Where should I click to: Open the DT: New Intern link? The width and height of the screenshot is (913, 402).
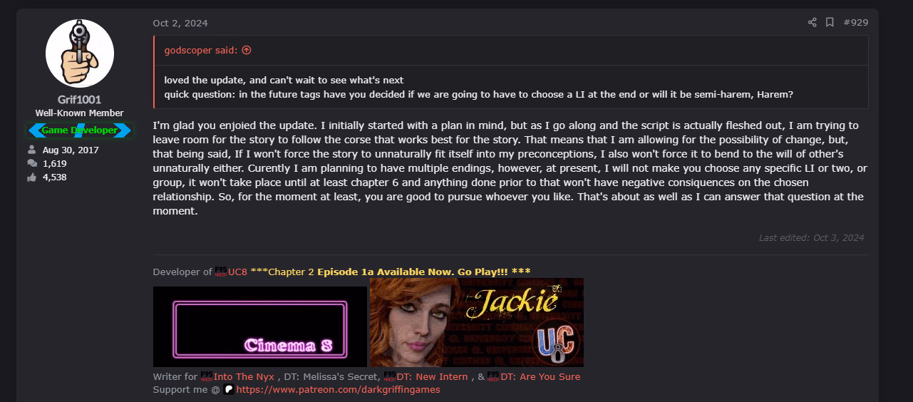click(x=433, y=376)
